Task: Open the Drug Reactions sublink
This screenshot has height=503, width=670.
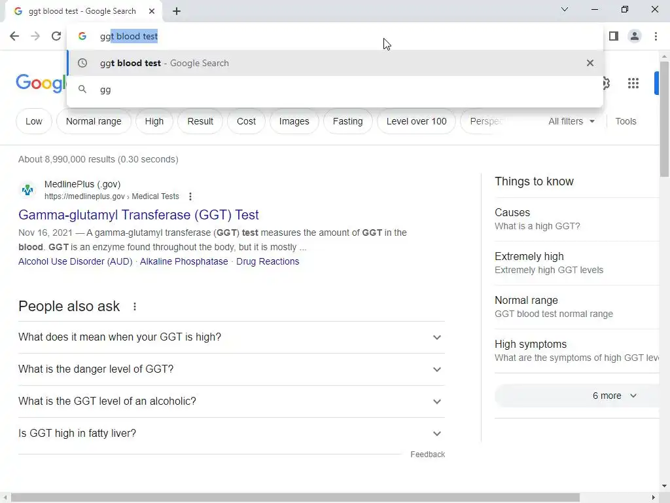Action: (268, 261)
